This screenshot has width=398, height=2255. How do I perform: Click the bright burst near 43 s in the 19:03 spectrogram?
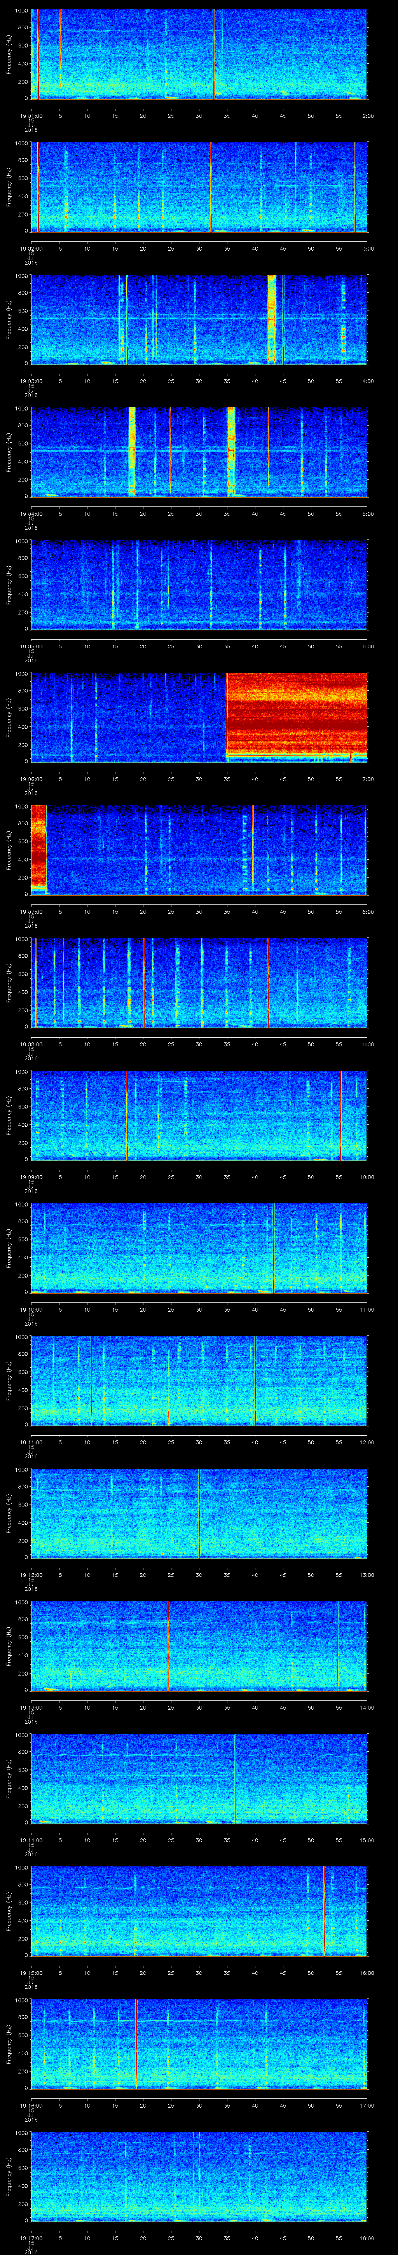[x=271, y=318]
